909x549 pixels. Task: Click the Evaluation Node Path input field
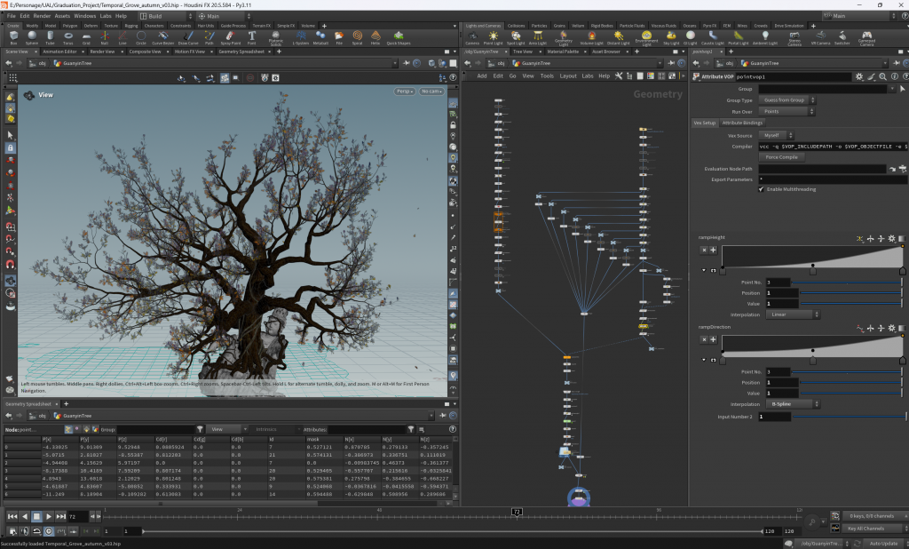821,169
